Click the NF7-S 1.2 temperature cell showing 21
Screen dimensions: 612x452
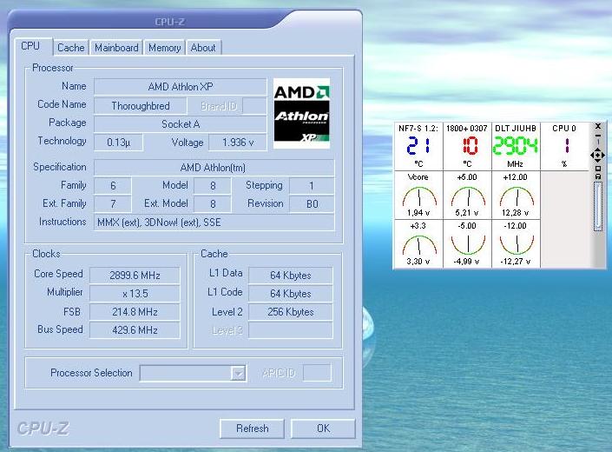(418, 146)
